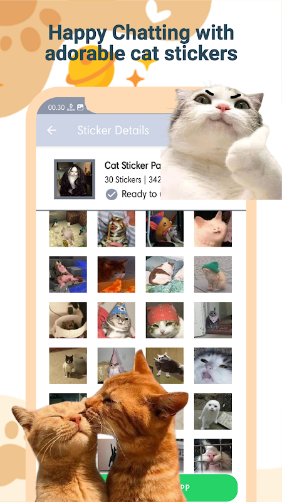This screenshot has height=502, width=282.
Task: Open the Cat Sticker Pack cover thumbnail
Action: [75, 179]
